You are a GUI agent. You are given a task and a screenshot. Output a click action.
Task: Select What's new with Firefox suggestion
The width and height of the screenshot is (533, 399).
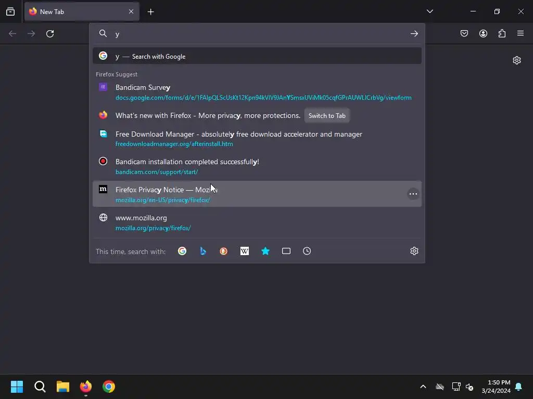(257, 115)
